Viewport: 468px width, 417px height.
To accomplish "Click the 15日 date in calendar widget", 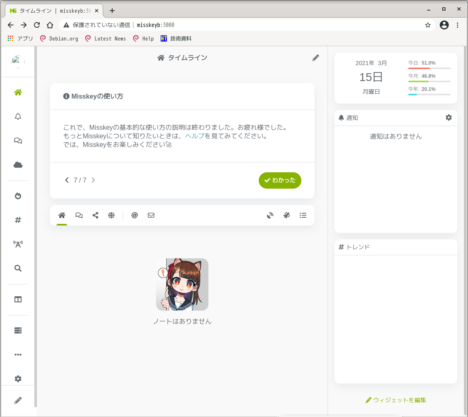I will pyautogui.click(x=371, y=77).
